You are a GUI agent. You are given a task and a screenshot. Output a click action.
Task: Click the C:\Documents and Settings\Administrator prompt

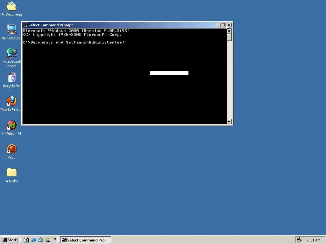coord(74,42)
